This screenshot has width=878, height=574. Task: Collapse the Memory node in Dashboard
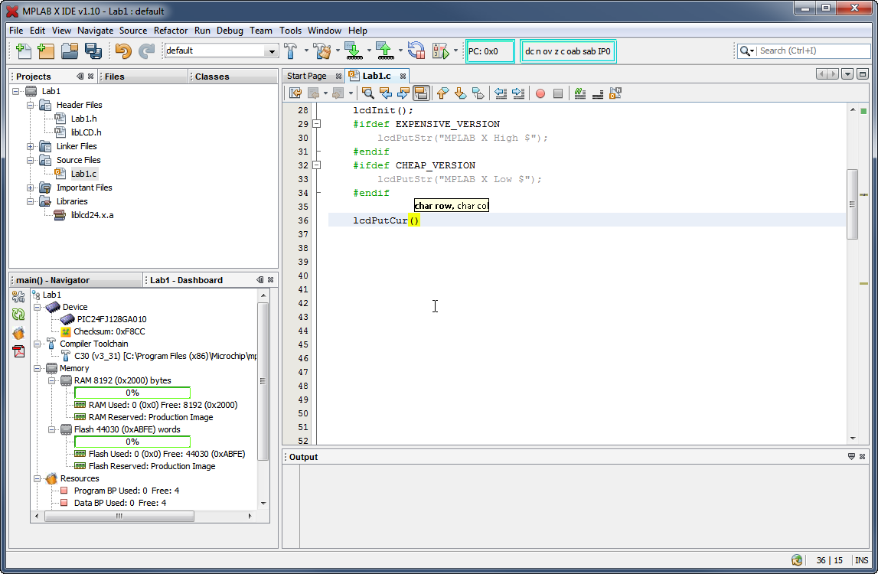tap(38, 368)
